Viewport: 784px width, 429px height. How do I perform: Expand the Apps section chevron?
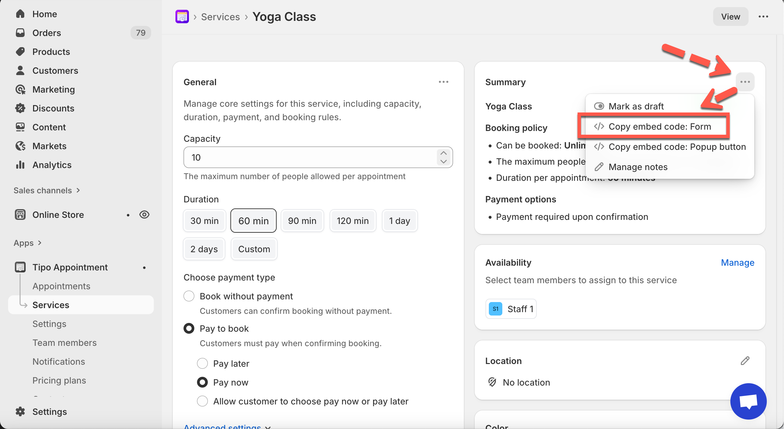click(x=40, y=243)
